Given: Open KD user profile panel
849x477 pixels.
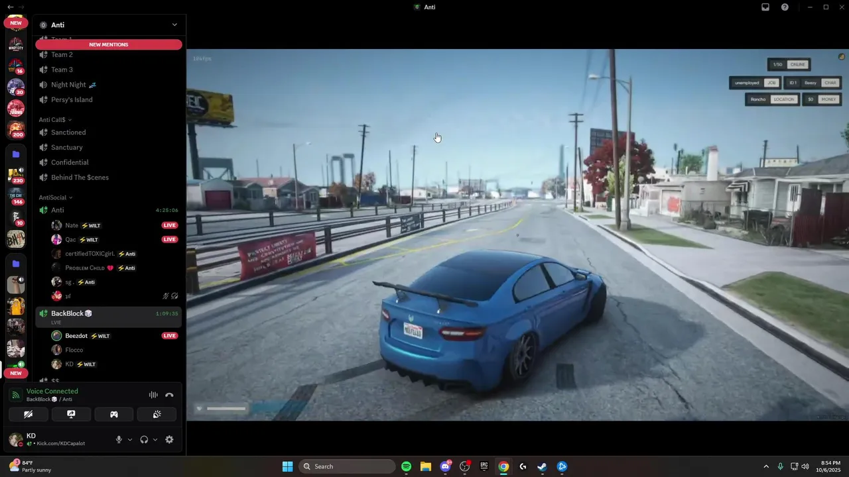Looking at the screenshot, I should [56, 439].
